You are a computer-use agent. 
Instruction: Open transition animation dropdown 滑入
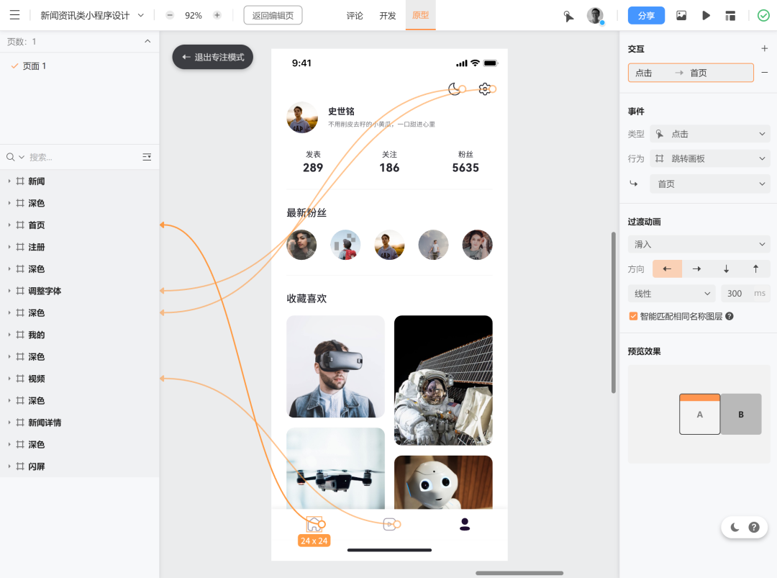point(699,245)
